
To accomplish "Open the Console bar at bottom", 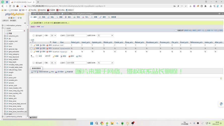I will tap(34, 117).
